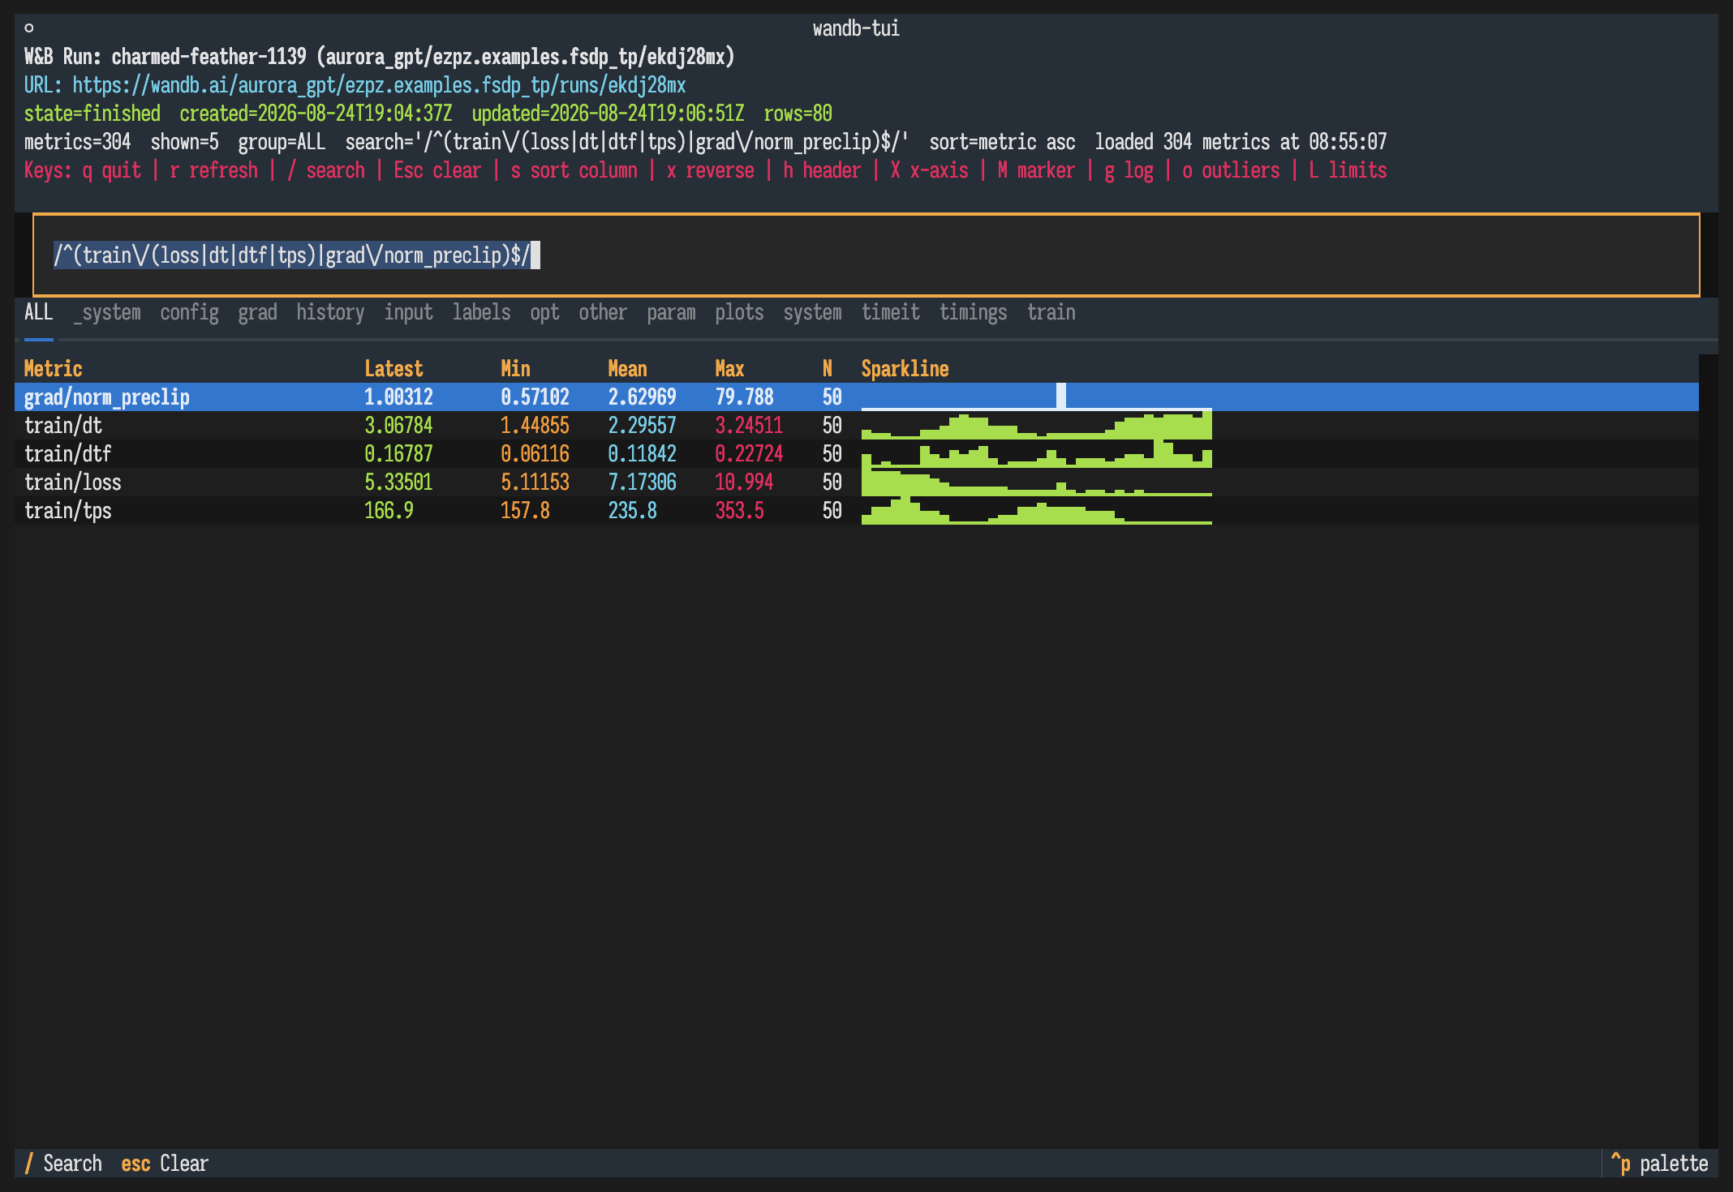Viewport: 1733px width, 1192px height.
Task: Click the Sparkline column header
Action: 905,369
